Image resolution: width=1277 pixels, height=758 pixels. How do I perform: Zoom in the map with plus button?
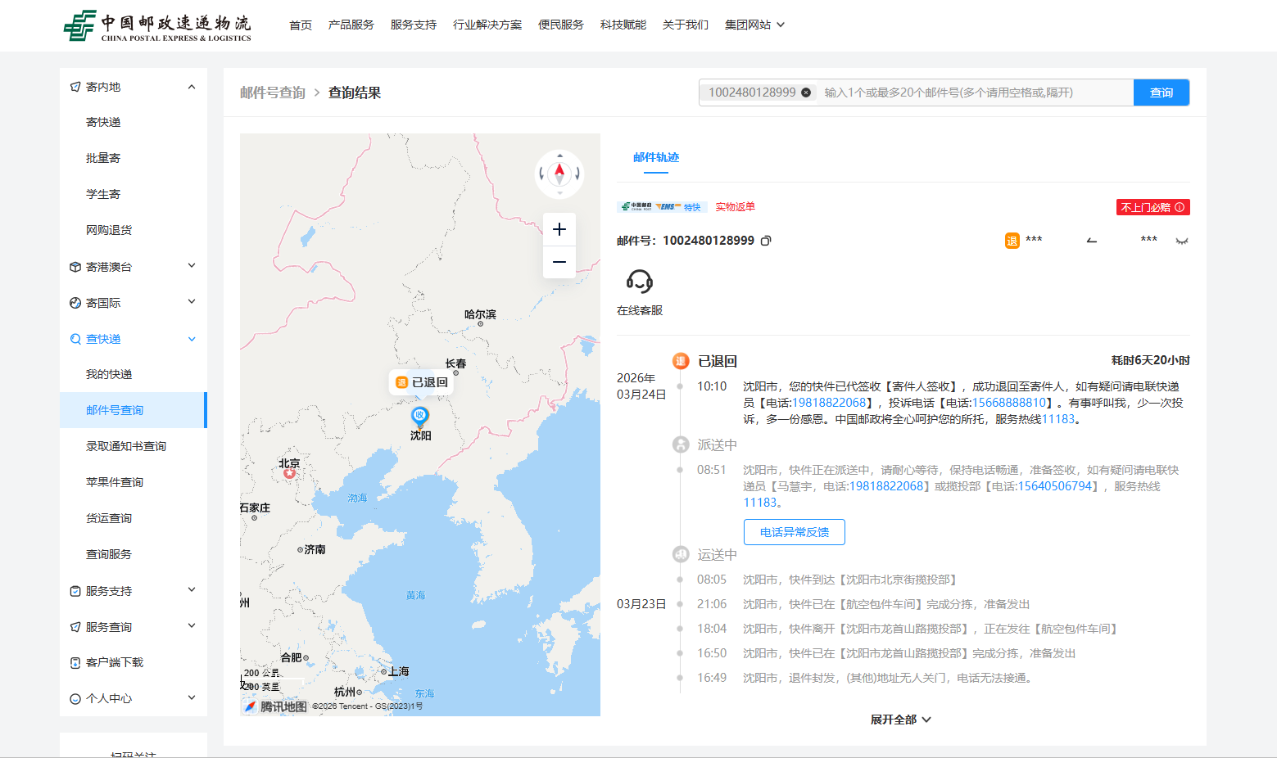559,229
